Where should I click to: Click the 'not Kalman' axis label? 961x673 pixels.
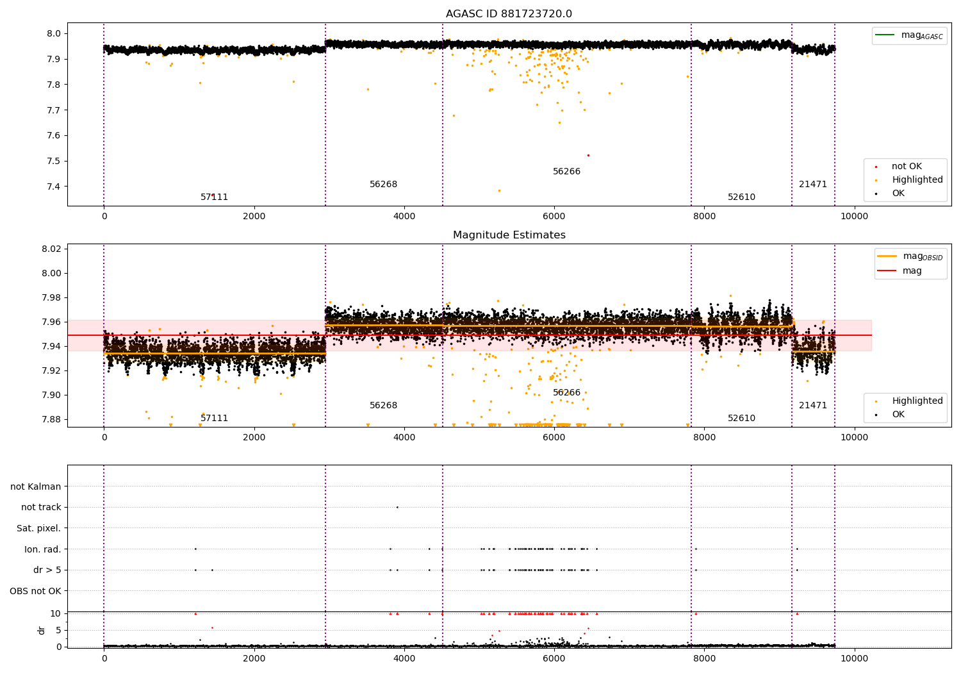pyautogui.click(x=36, y=486)
